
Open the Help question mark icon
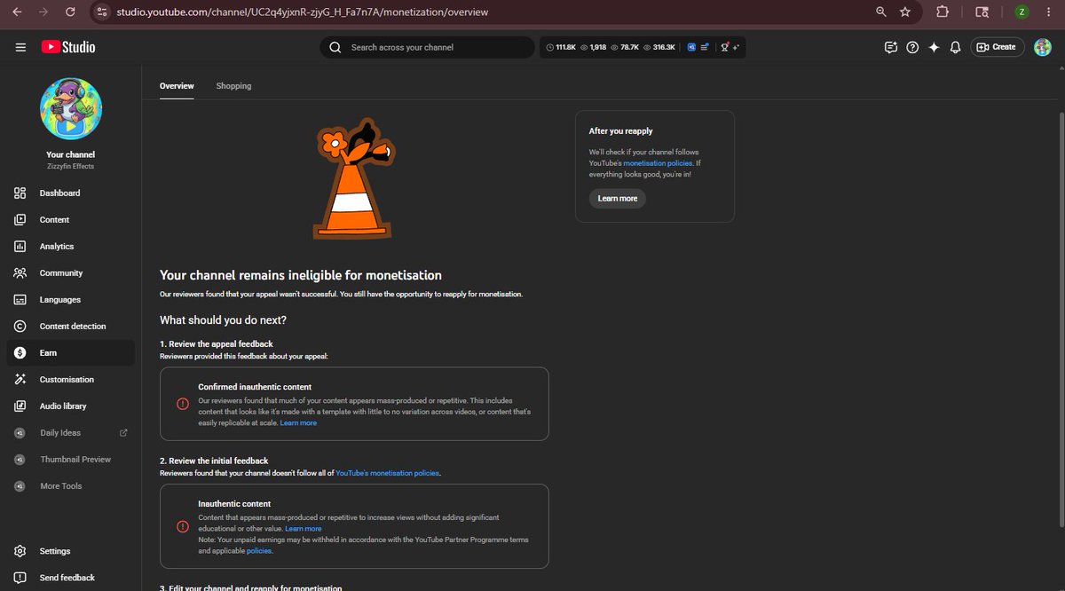912,47
